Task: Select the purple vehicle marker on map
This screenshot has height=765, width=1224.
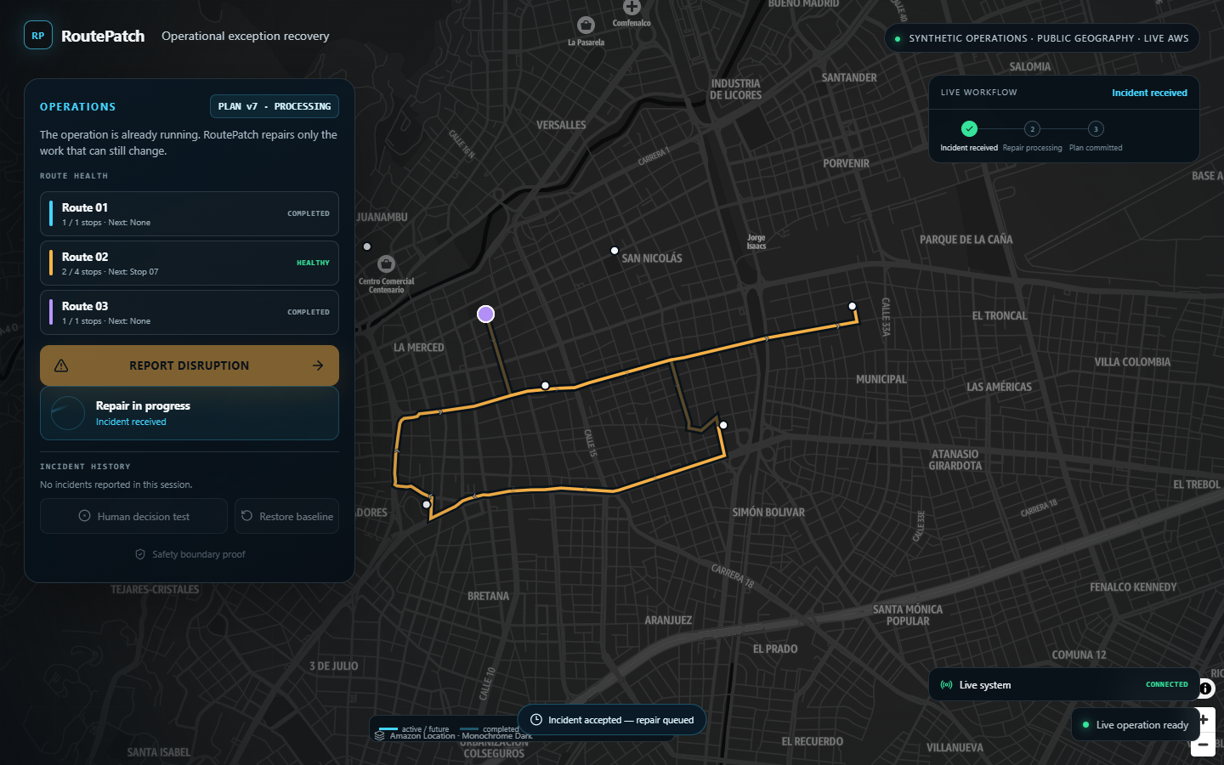Action: (485, 314)
